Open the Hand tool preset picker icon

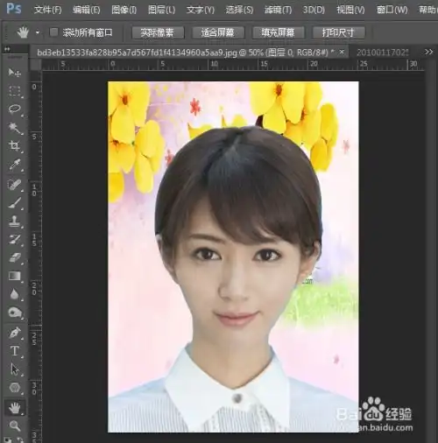tap(23, 32)
